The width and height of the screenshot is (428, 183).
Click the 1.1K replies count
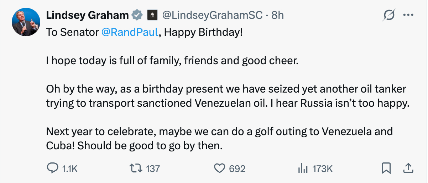coord(70,169)
